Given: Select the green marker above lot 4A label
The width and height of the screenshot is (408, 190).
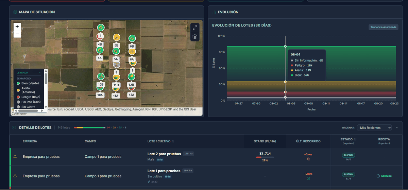Looking at the screenshot, I should point(100,50).
